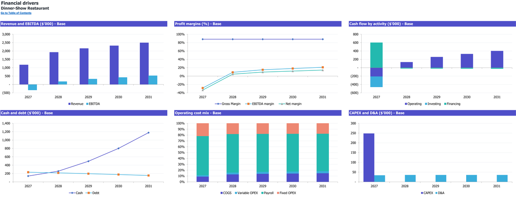
Task: Click the 1,400 axis label in Cash chart
Action: 6,123
